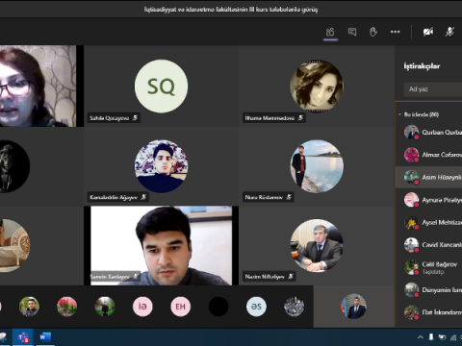Open the meeting chat icon
The width and height of the screenshot is (462, 346).
click(352, 32)
